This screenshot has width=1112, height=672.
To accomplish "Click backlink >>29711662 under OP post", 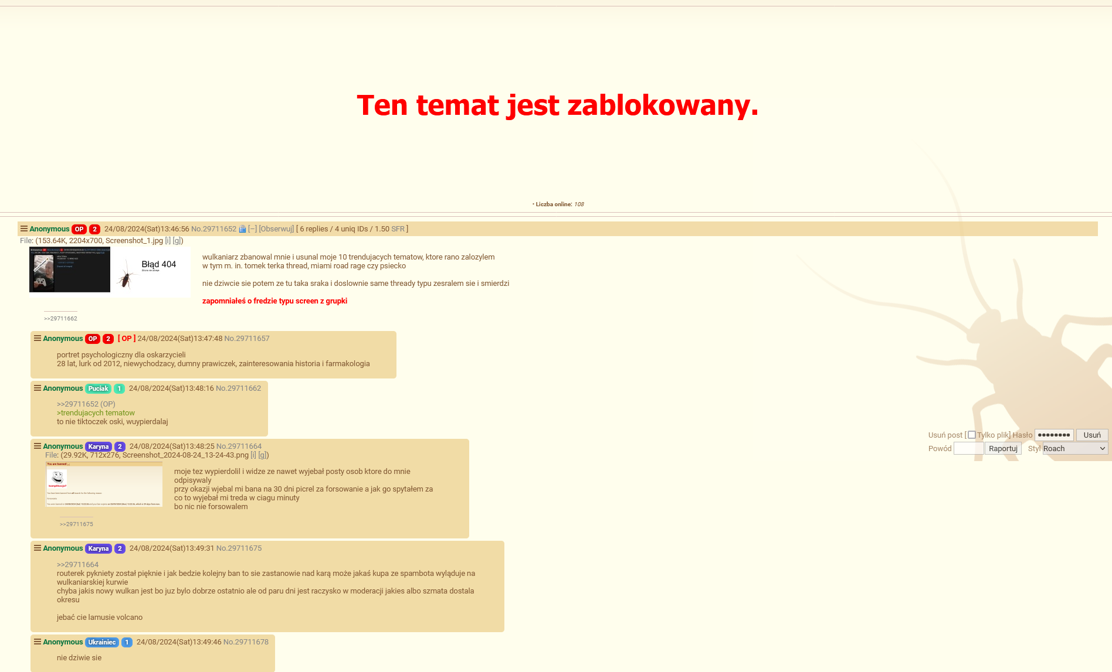I will [60, 319].
